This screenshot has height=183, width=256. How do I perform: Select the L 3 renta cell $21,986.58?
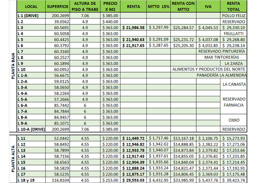[133, 27]
